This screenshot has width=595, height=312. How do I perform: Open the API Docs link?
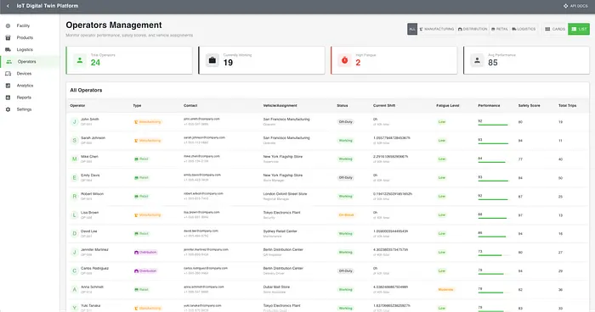[575, 6]
